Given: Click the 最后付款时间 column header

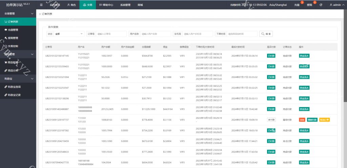Looking at the screenshot, I should [238, 47].
